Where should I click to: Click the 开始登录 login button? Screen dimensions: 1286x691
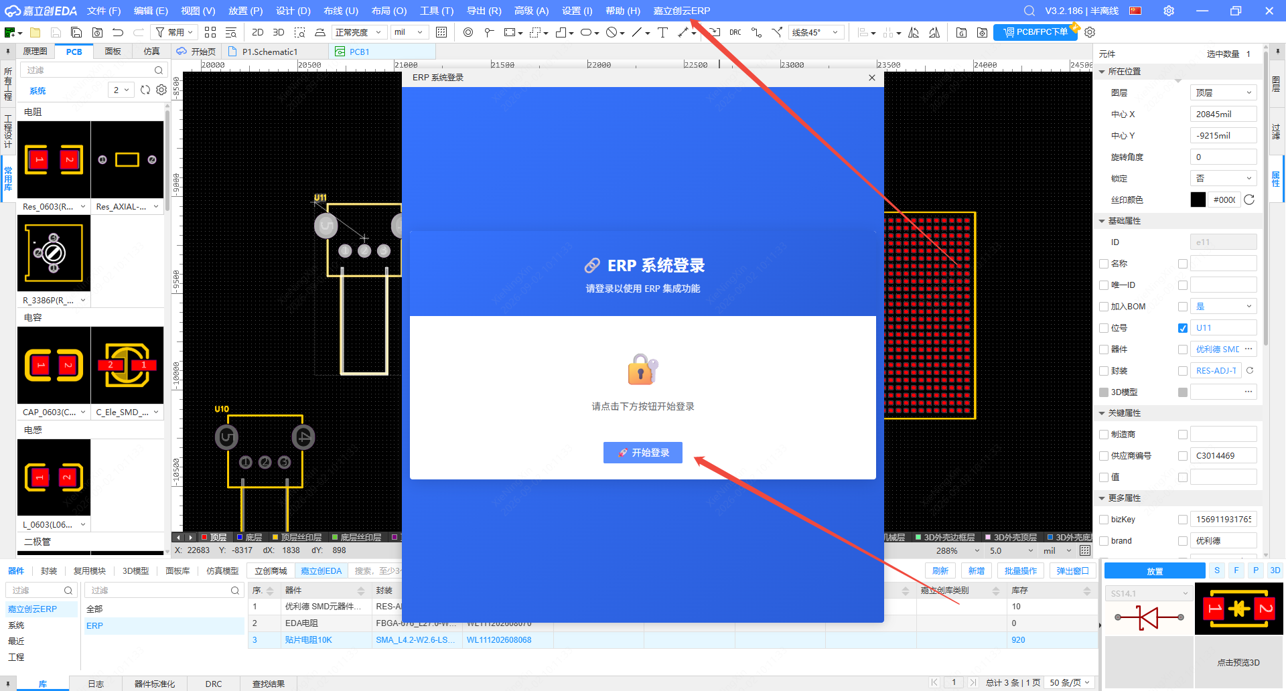(x=643, y=453)
